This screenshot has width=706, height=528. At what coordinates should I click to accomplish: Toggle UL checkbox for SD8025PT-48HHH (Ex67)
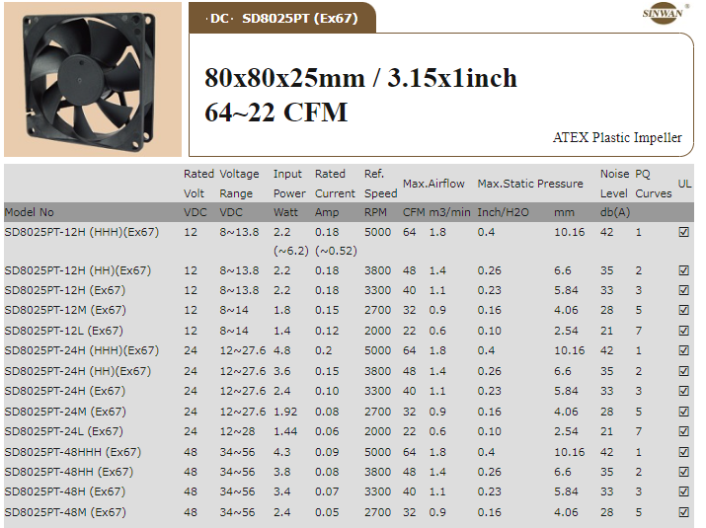click(683, 452)
